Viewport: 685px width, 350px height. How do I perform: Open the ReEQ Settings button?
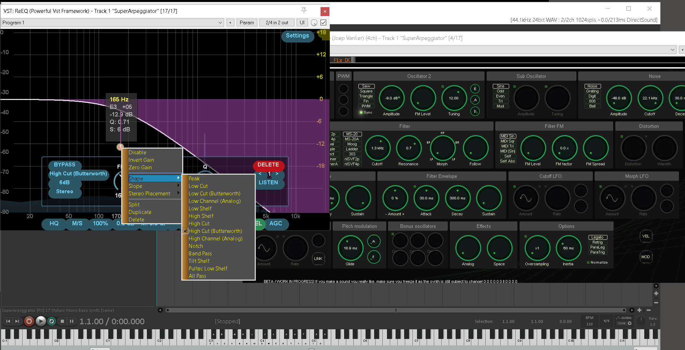click(297, 36)
